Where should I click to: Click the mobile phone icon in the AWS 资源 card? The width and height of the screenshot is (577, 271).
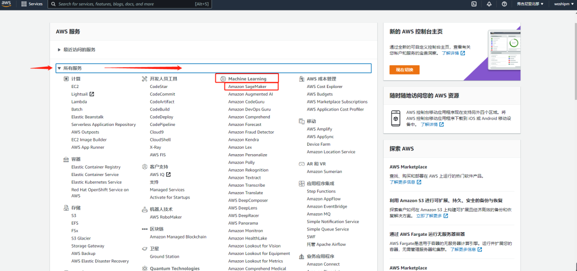[x=395, y=118]
